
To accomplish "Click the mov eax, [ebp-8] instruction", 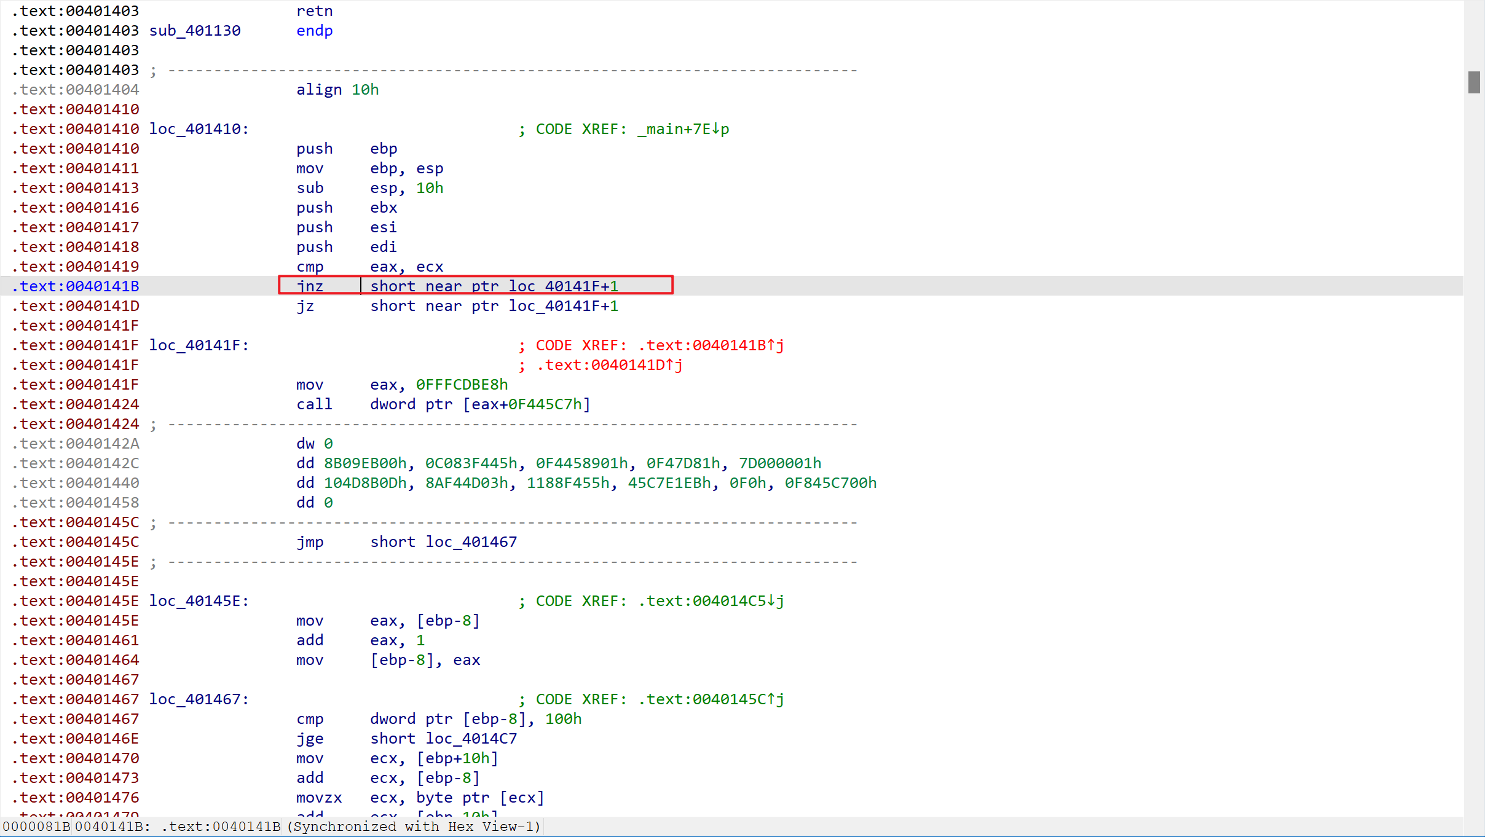I will pos(388,621).
